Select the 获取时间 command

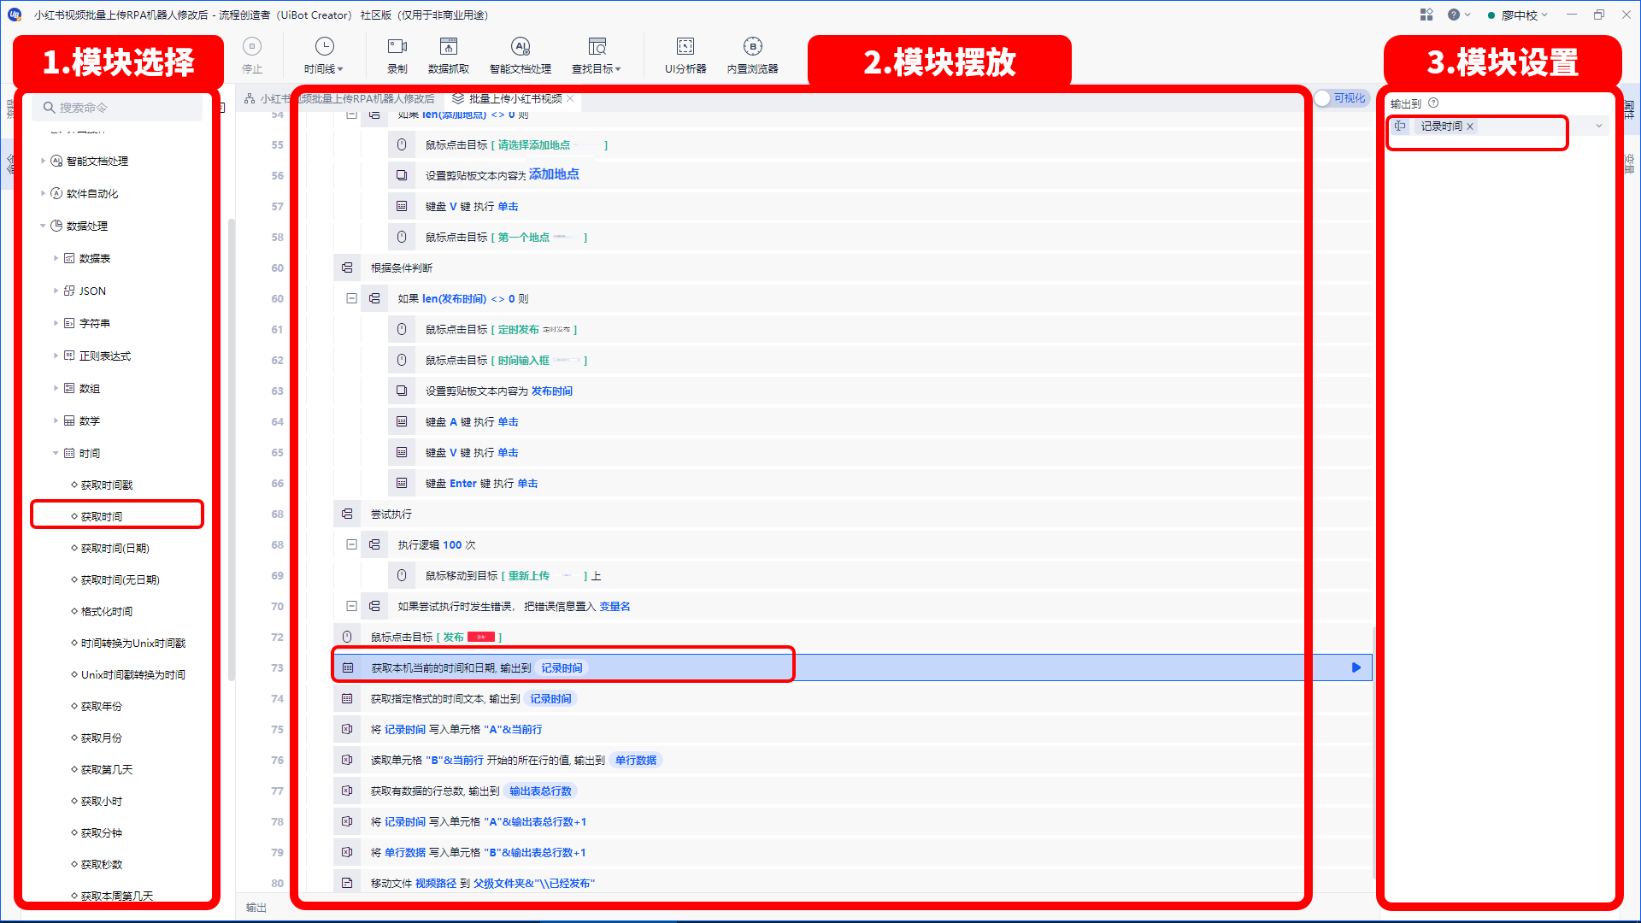click(102, 516)
